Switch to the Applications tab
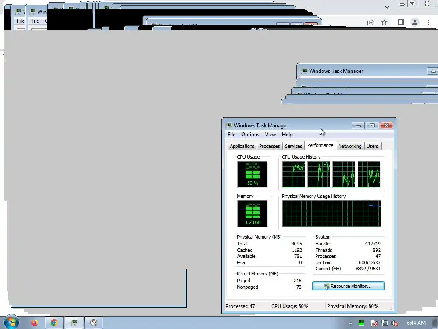The height and width of the screenshot is (329, 438). (x=242, y=146)
